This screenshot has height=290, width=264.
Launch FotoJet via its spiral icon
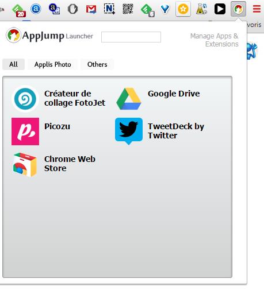point(25,99)
